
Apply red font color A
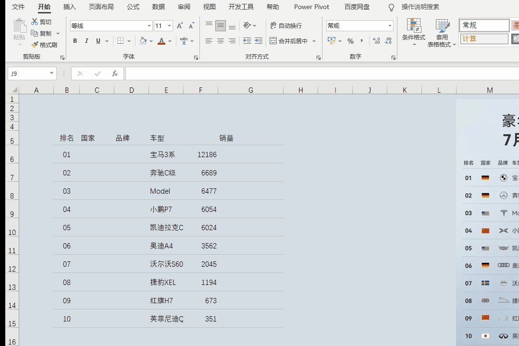[x=161, y=41]
